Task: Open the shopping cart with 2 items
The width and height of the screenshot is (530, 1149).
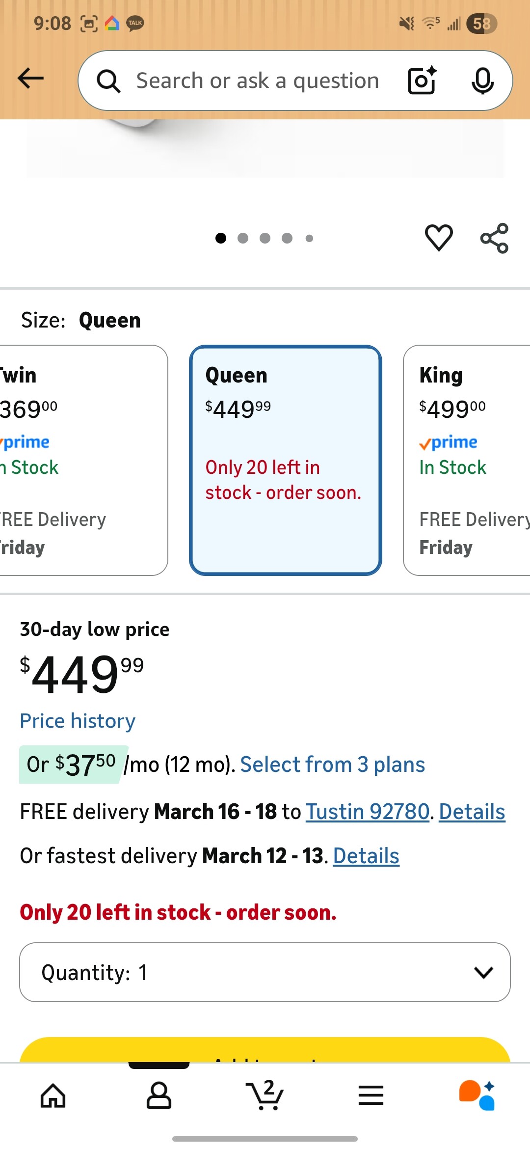Action: point(265,1095)
